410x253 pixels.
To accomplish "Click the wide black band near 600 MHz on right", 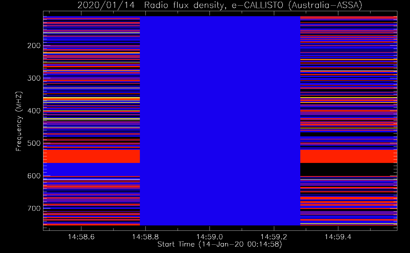I will [x=349, y=169].
